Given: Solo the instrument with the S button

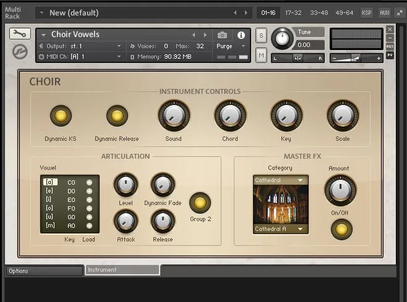Looking at the screenshot, I should tap(261, 35).
